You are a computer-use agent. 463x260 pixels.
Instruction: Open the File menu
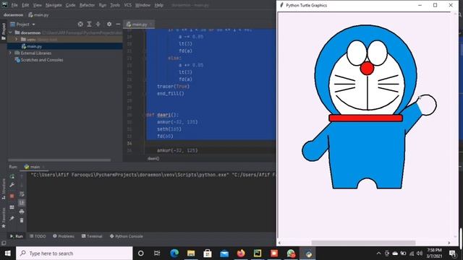point(14,5)
